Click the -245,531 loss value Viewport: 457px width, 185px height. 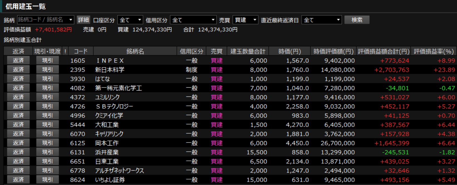395,152
